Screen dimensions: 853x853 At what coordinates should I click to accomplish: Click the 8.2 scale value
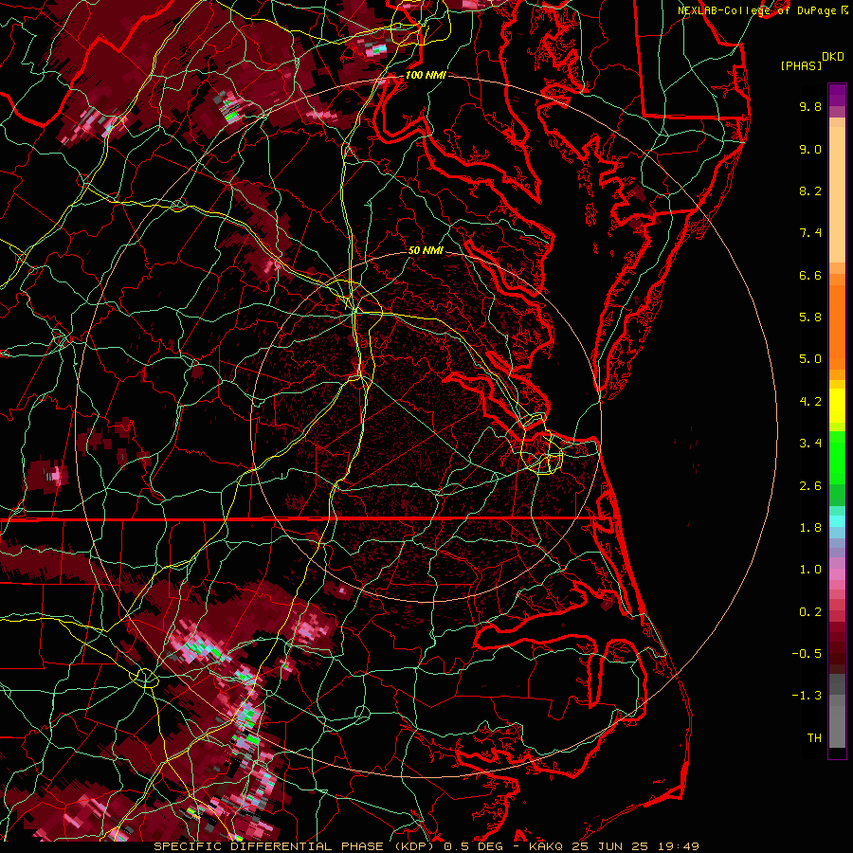810,191
